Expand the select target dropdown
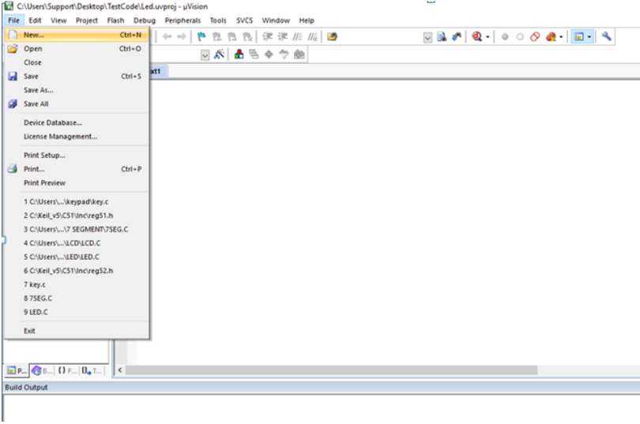Viewport: 640px width, 424px height. click(205, 54)
